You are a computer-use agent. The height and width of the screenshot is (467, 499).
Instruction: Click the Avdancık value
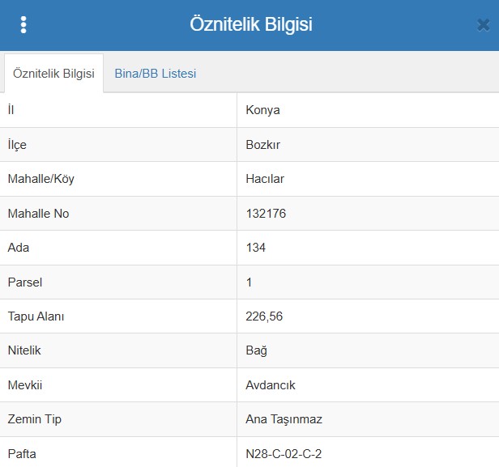(271, 385)
